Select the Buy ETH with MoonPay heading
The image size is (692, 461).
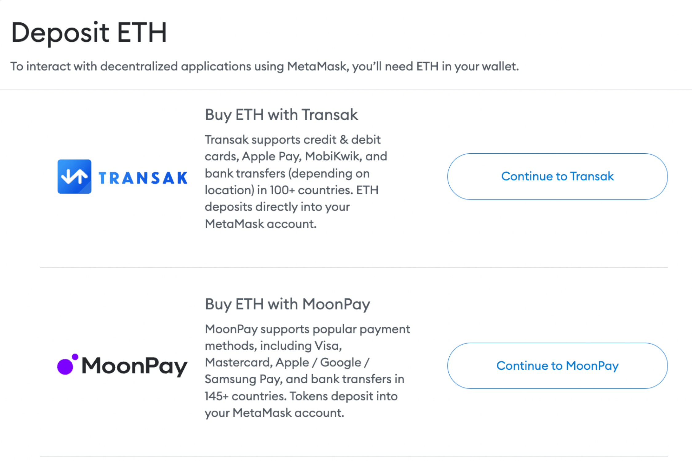[x=288, y=304]
